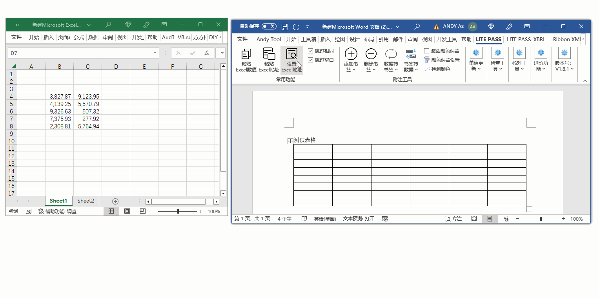Enable the 激活颜色保留 checkbox

coord(427,51)
